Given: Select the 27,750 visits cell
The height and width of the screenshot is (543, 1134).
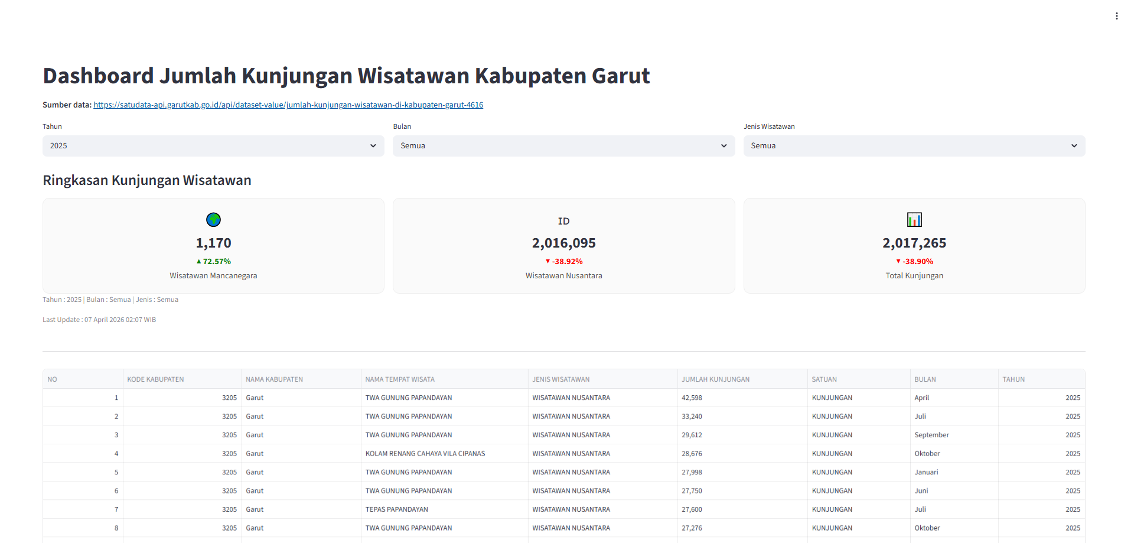Looking at the screenshot, I should tap(742, 491).
